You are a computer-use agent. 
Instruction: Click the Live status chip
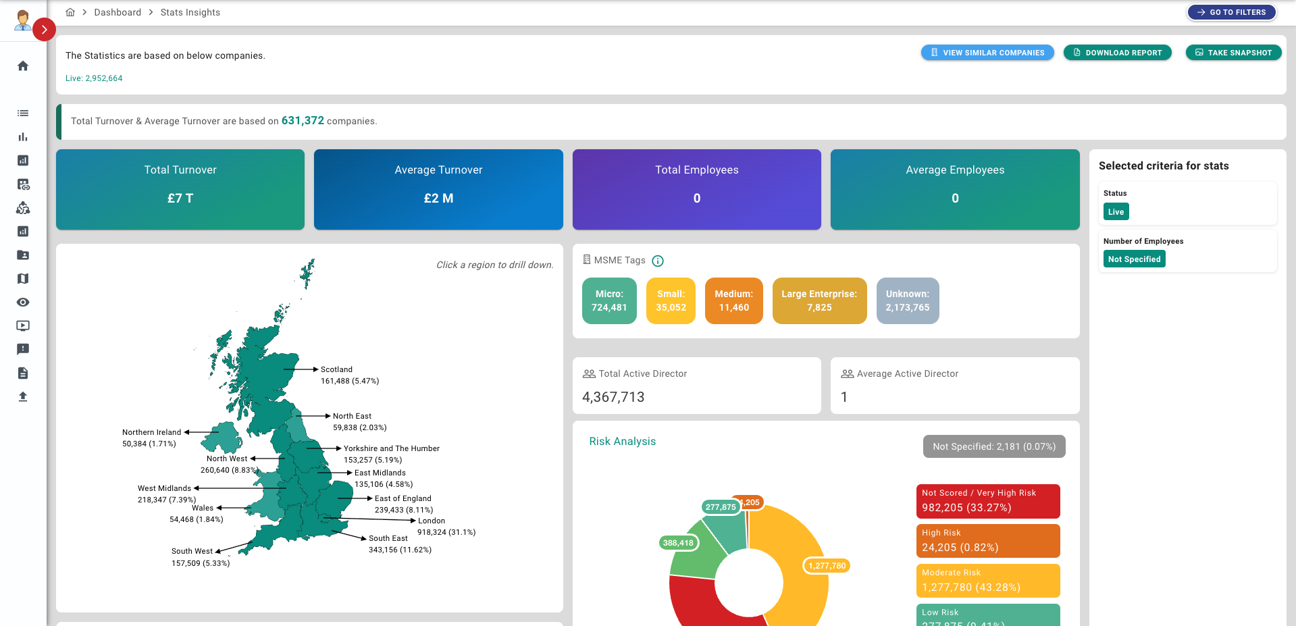(1116, 212)
